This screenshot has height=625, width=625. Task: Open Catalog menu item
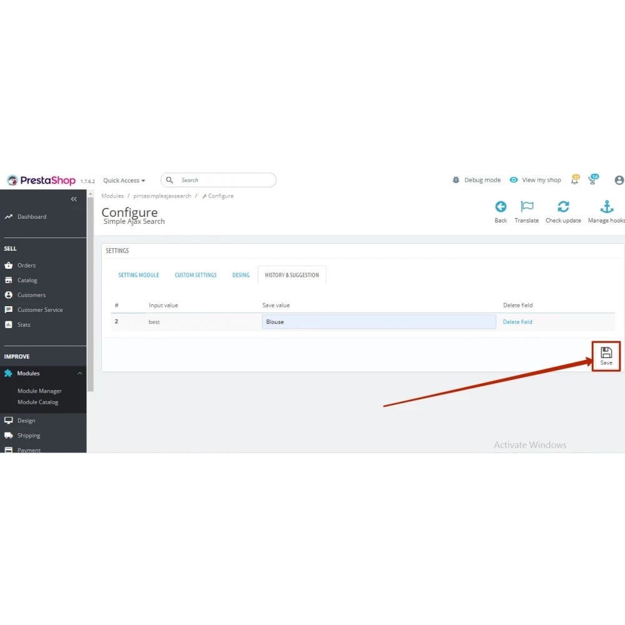pyautogui.click(x=27, y=280)
